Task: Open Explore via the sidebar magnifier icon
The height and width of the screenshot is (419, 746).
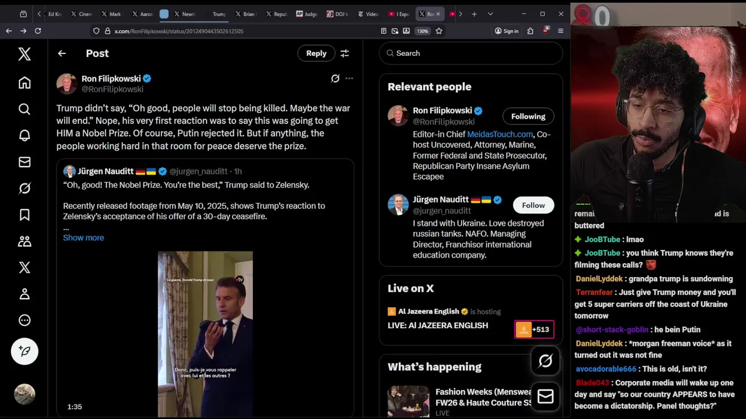Action: coord(24,109)
